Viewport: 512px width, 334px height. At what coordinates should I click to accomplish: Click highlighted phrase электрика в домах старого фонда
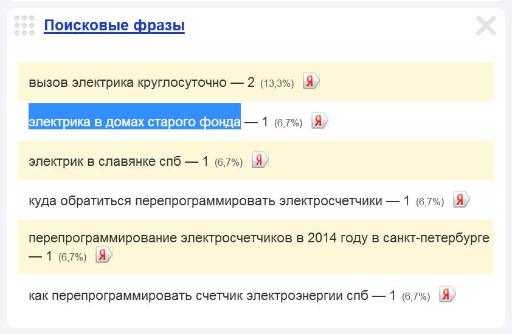click(x=134, y=122)
